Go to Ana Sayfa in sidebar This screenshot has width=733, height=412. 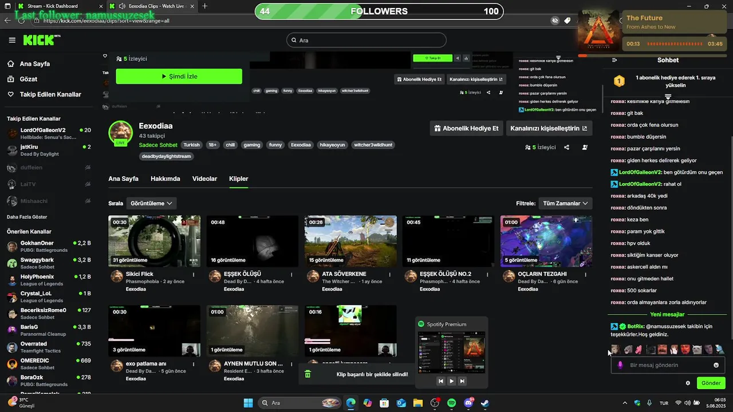click(x=35, y=64)
